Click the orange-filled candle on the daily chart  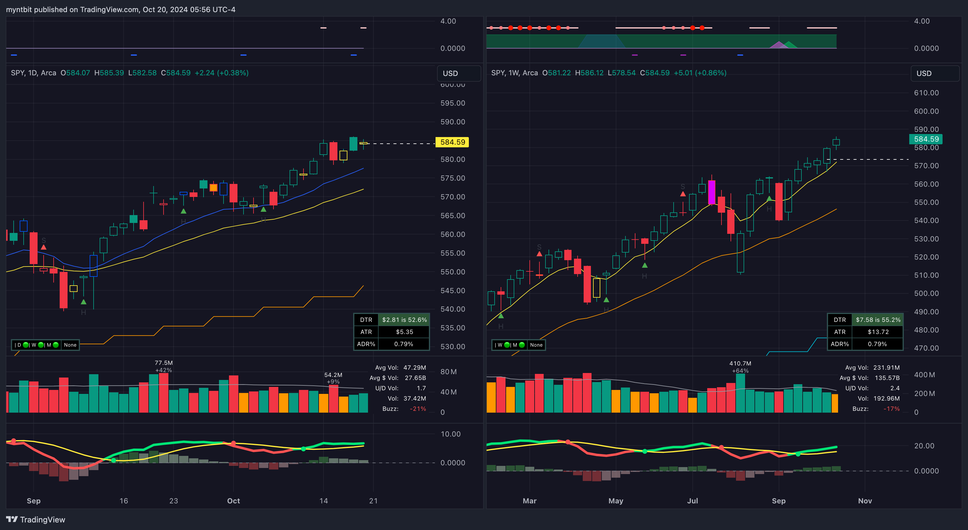[x=214, y=188]
